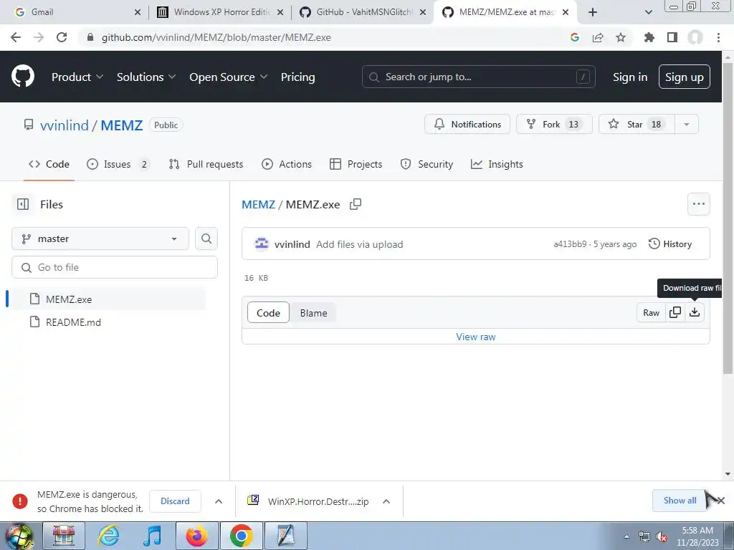The image size is (734, 550).
Task: Click Show all downloads
Action: (680, 501)
